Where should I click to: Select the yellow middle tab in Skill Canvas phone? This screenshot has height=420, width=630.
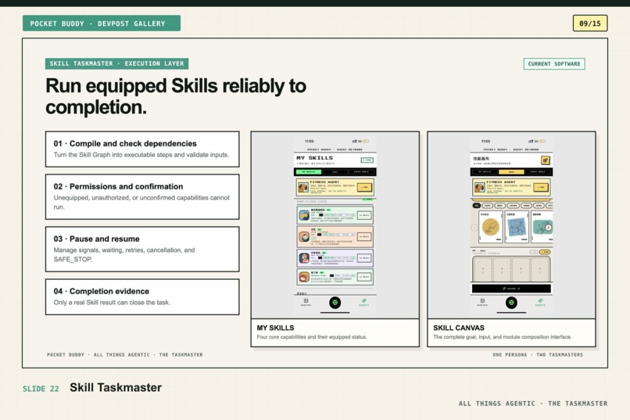[511, 171]
